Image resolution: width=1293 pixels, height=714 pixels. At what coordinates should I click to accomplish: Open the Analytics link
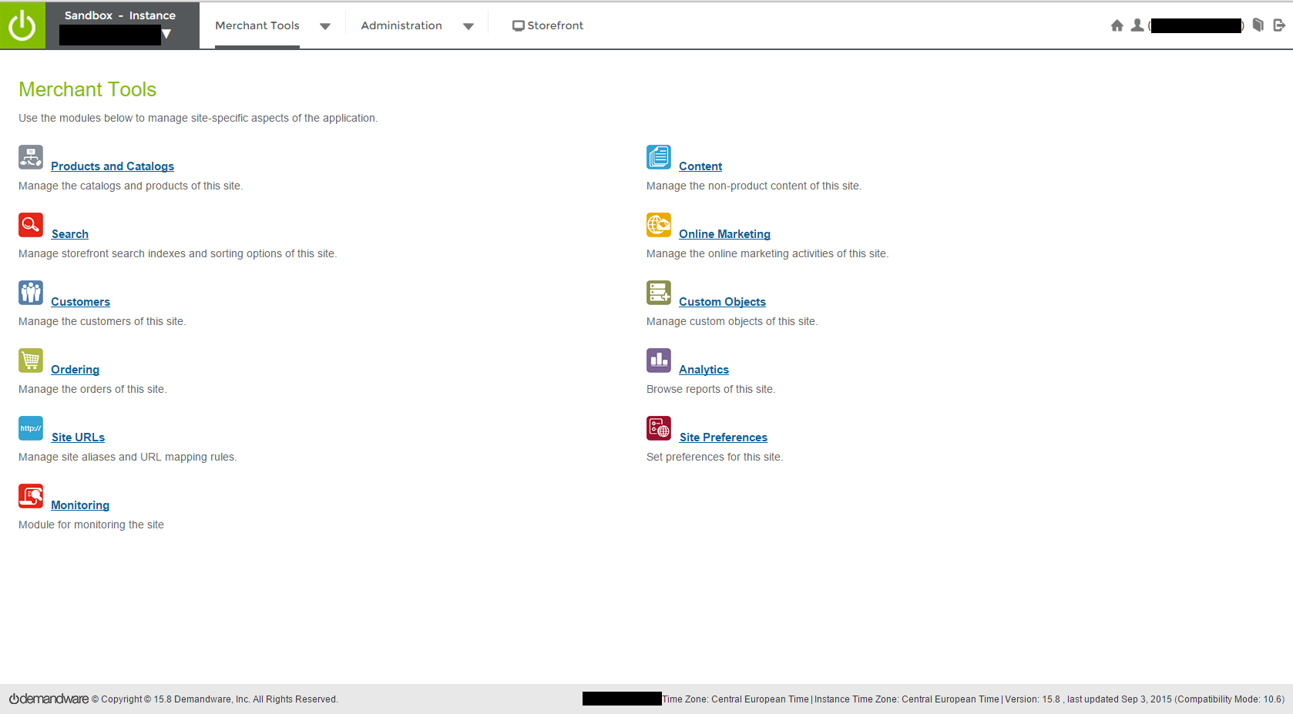click(704, 370)
